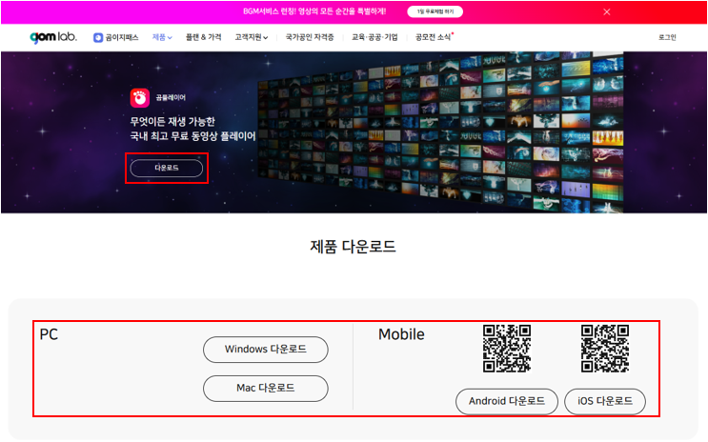Click the Android 다운로드 button
708x442 pixels.
[x=507, y=401]
